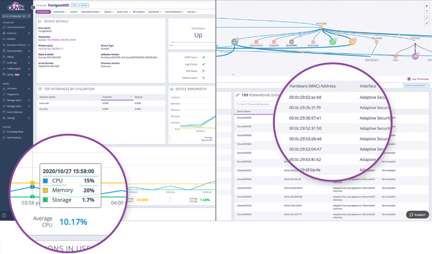The height and width of the screenshot is (254, 432).
Task: Open the TrafficInsights tab in top bar
Action: pyautogui.click(x=174, y=12)
